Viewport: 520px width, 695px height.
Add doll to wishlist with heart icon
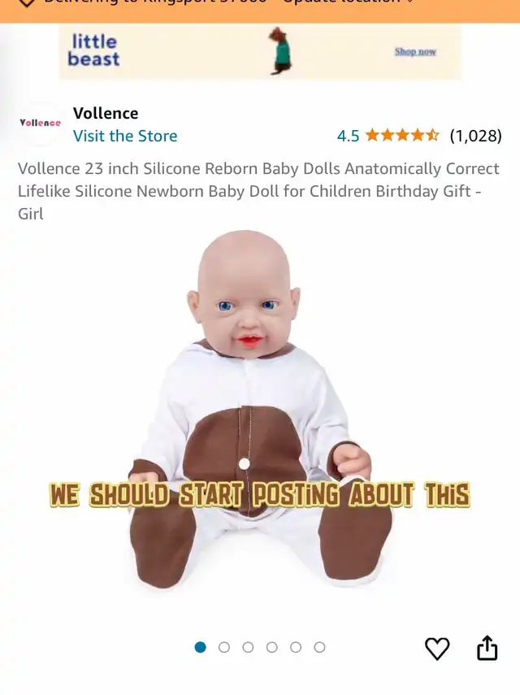[x=437, y=649]
